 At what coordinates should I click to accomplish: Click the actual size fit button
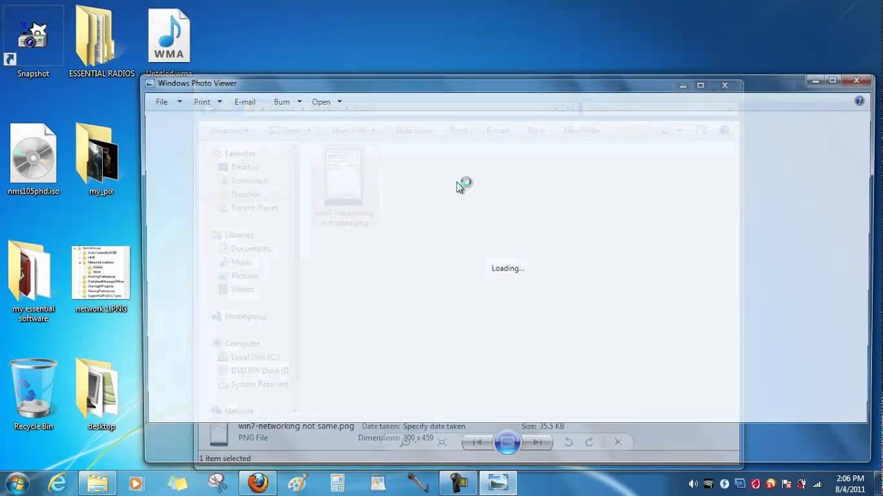[442, 442]
